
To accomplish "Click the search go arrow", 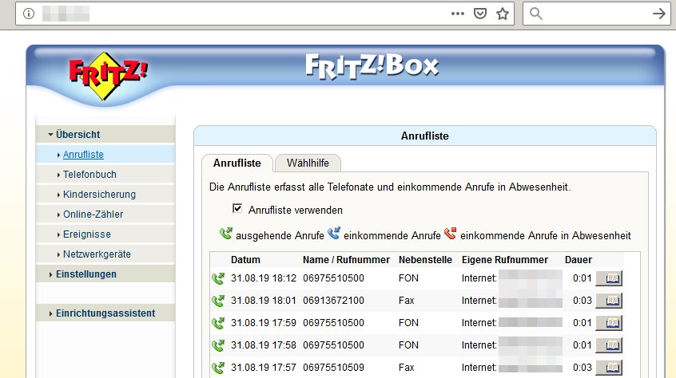I will [x=658, y=14].
